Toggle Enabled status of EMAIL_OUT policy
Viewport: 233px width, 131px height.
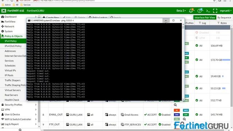tap(165, 115)
